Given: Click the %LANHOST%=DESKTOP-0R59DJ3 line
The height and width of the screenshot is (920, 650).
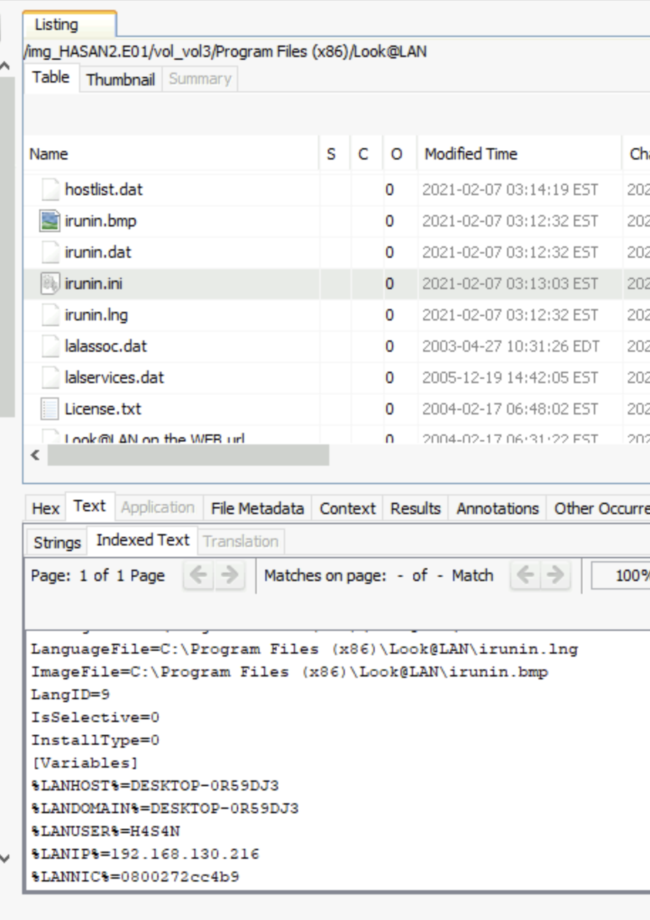Looking at the screenshot, I should (x=155, y=785).
